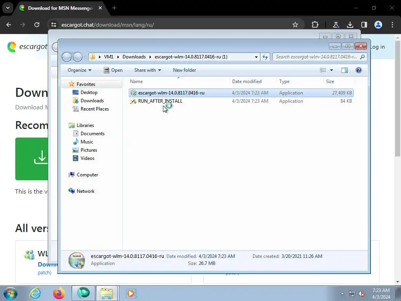401x301 pixels.
Task: Toggle the preview pane icon
Action: pos(345,70)
